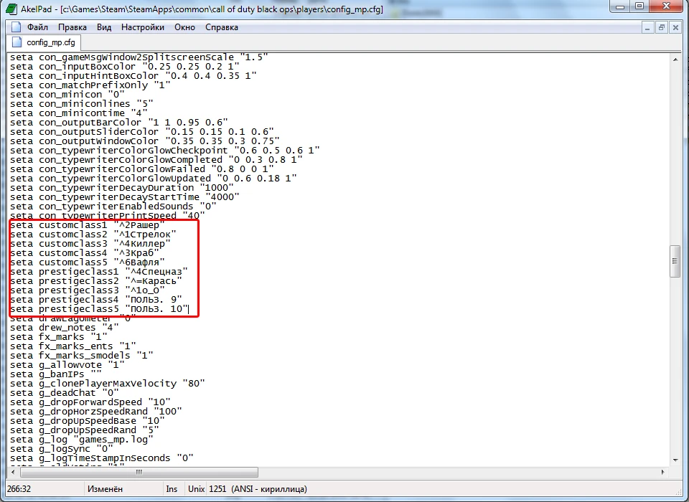The width and height of the screenshot is (689, 502).
Task: Open the Правка menu
Action: 72,27
